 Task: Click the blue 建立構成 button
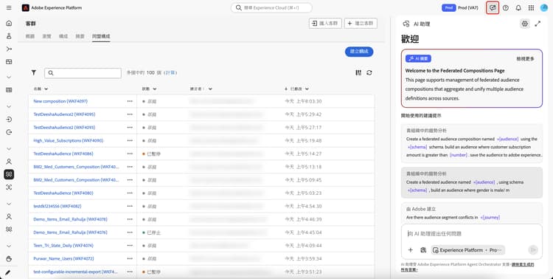359,52
